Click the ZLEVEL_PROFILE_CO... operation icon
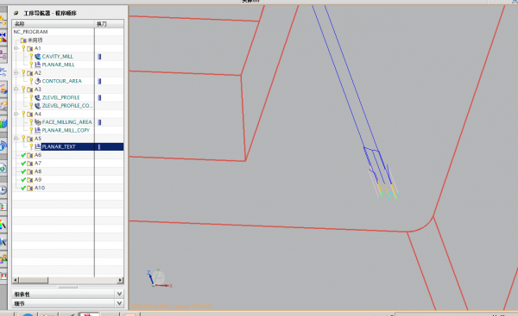518x316 pixels. [38, 106]
